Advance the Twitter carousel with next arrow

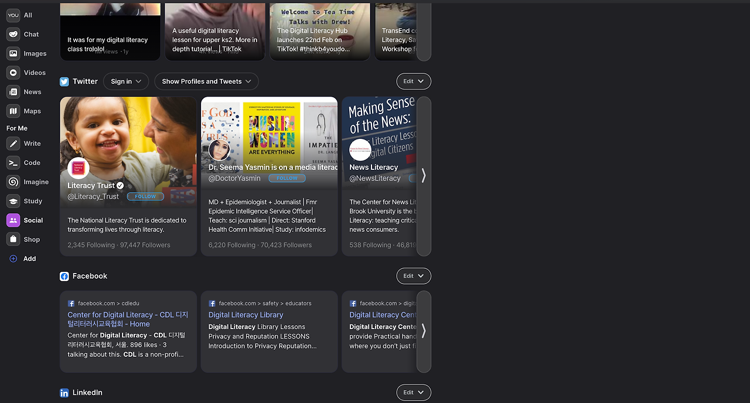424,176
